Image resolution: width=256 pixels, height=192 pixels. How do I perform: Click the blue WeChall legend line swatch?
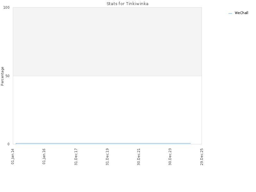230,13
